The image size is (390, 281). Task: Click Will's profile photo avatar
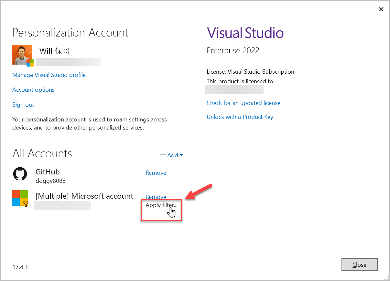click(x=22, y=55)
